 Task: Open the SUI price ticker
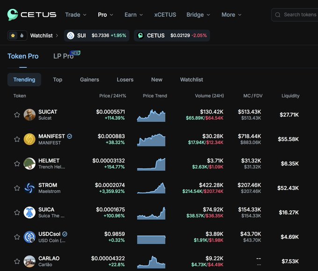[x=97, y=36]
